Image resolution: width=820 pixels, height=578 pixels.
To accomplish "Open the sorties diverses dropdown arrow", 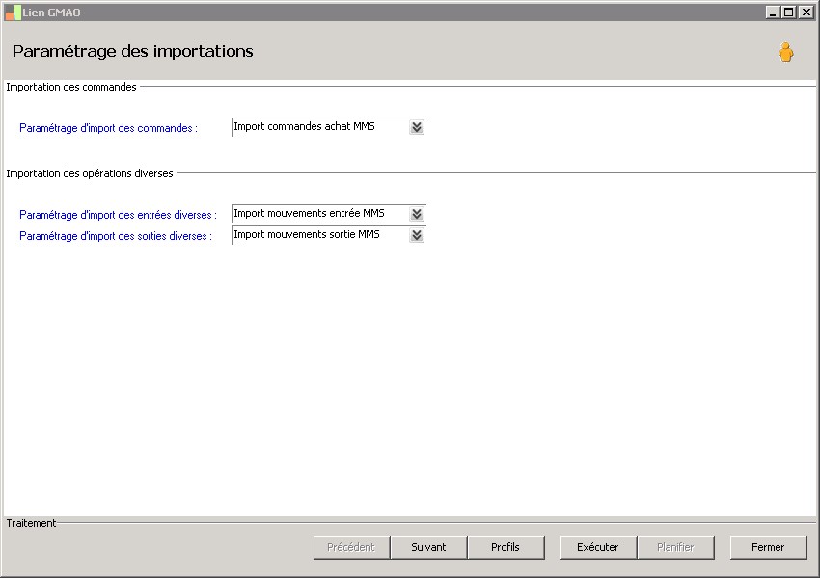I will click(x=416, y=235).
